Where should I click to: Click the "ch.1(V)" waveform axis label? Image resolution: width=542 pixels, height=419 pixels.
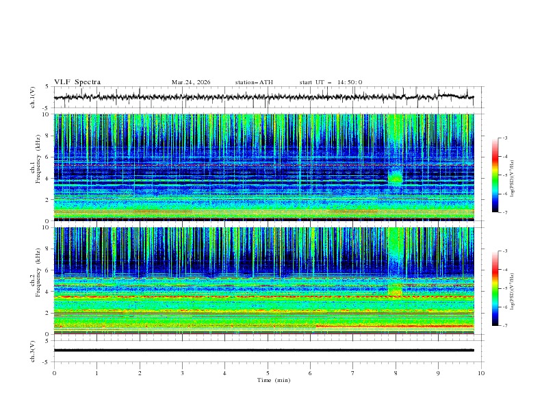point(33,97)
